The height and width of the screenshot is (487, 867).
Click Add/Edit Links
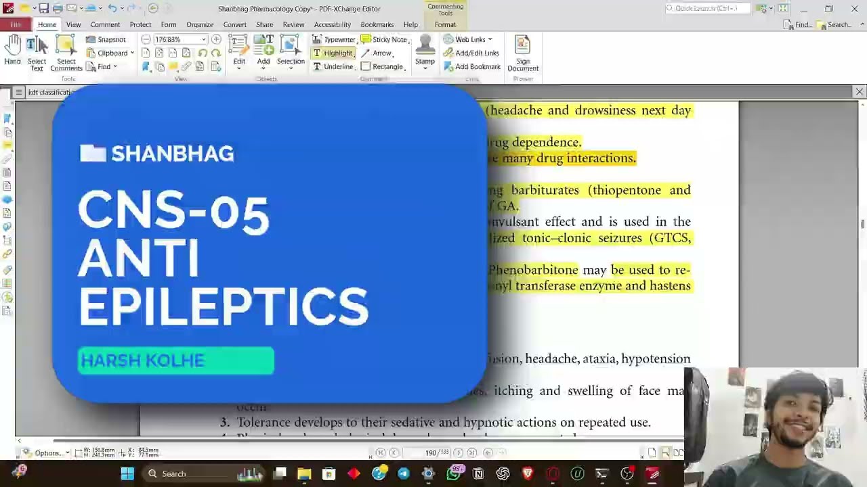coord(471,53)
